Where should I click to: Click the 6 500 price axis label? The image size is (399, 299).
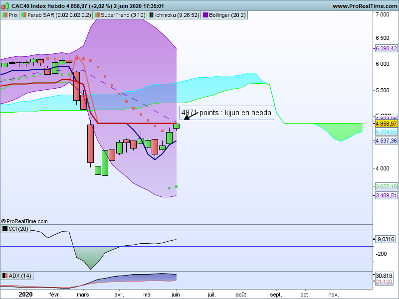(383, 38)
